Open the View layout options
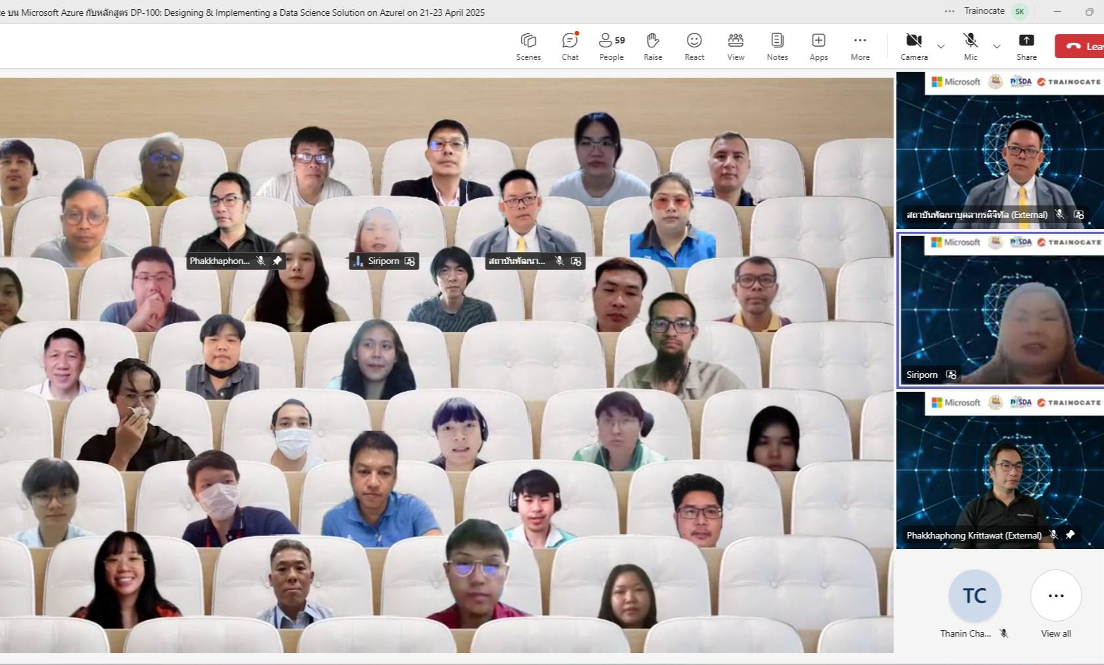The image size is (1104, 665). tap(736, 46)
